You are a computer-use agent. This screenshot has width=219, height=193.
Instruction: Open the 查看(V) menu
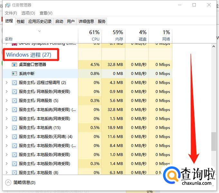coord(46,13)
